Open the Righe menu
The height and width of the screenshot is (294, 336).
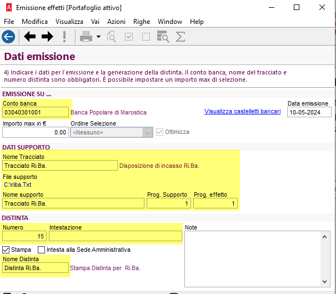click(142, 22)
